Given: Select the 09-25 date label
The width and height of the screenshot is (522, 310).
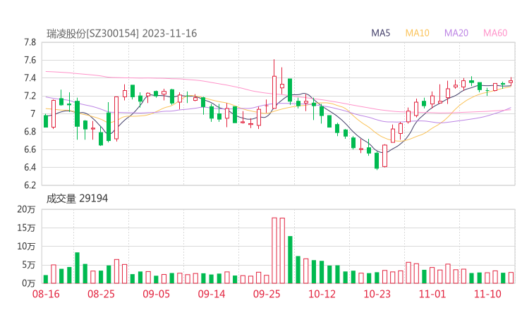Looking at the screenshot, I should point(267,294).
